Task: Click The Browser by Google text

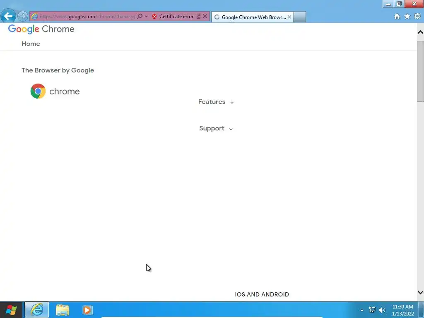Action: click(58, 70)
